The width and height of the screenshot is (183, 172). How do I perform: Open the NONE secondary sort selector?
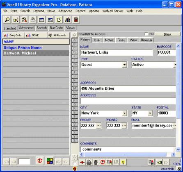point(36,35)
